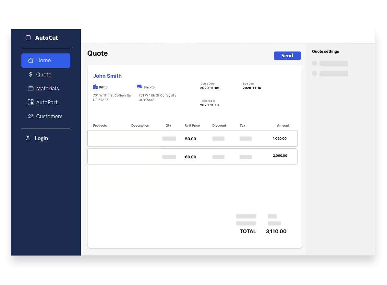Edit the Qty field in the 60.00 row
The image size is (387, 285).
pos(169,157)
